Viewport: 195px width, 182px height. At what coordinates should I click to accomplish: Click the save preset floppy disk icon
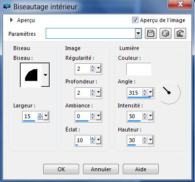pyautogui.click(x=151, y=33)
